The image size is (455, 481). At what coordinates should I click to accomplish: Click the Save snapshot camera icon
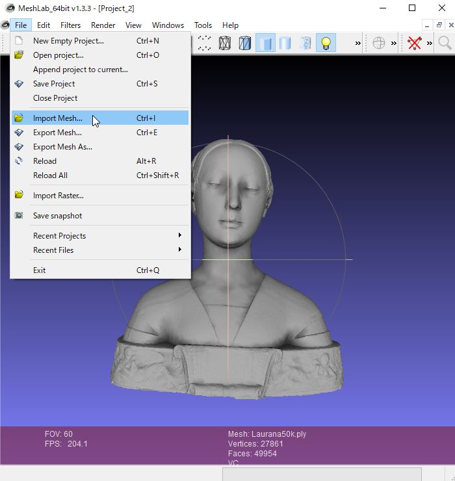(19, 215)
